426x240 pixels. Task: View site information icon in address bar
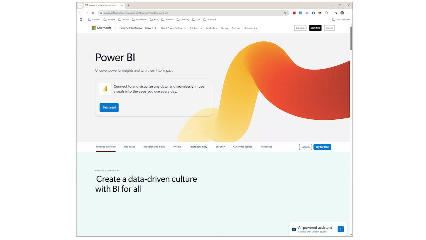[101, 13]
